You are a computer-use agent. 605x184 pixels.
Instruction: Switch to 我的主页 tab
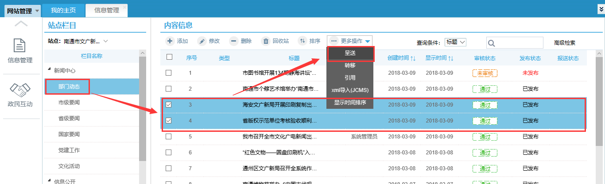(x=63, y=10)
